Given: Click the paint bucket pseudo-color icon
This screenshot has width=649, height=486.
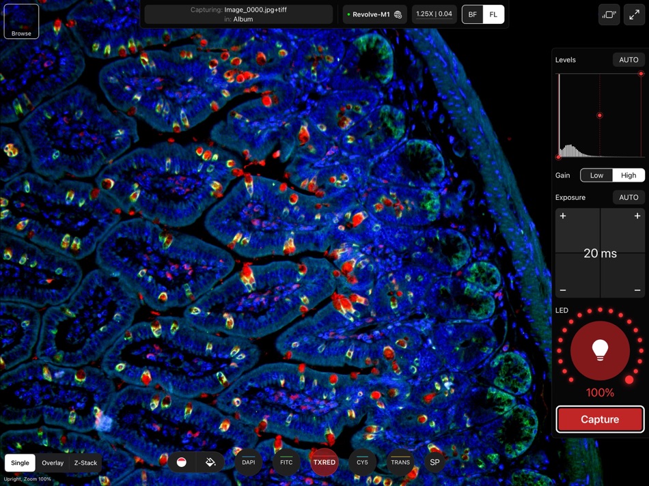Looking at the screenshot, I should tap(210, 462).
